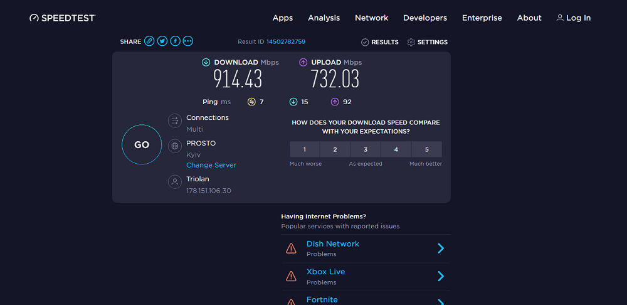Open Settings gear icon
The image size is (627, 305).
[x=411, y=42]
